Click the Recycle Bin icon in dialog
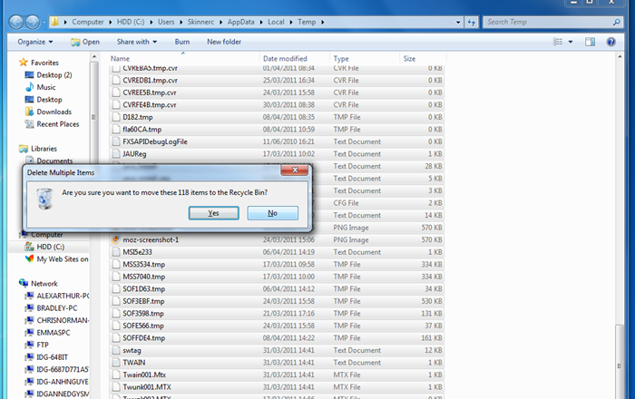This screenshot has width=635, height=399. tap(44, 199)
